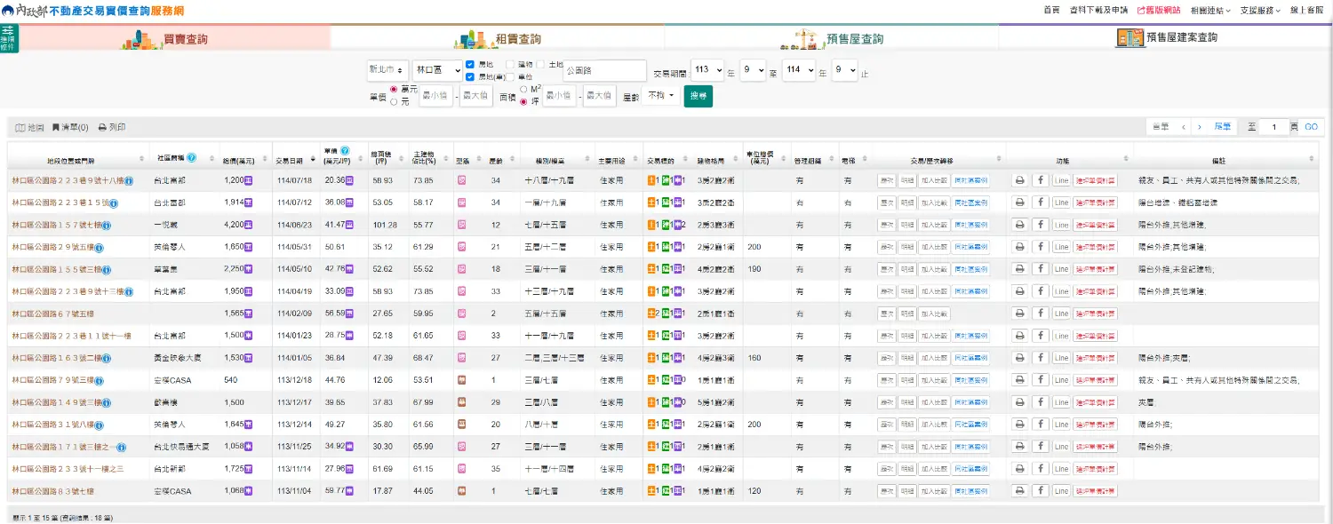Screen dimensions: 1333x524
Task: Share the 114/07/12 row on Facebook
Action: [x=1040, y=202]
